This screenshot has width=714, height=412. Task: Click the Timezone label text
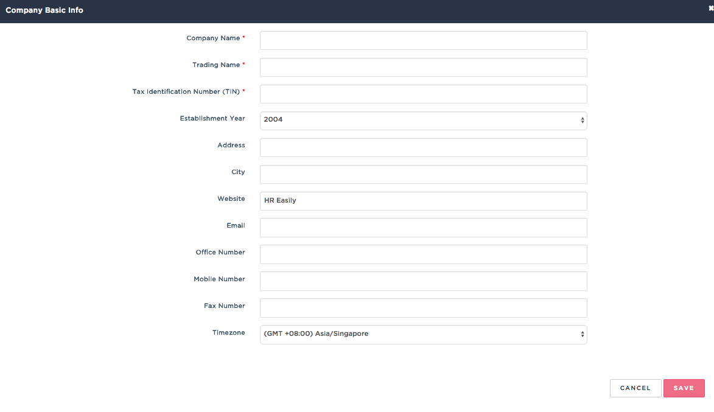[229, 333]
